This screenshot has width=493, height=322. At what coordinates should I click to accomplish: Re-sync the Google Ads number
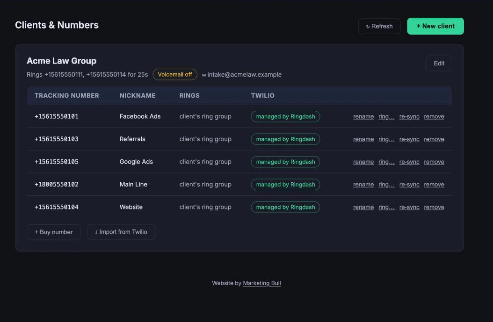[409, 162]
